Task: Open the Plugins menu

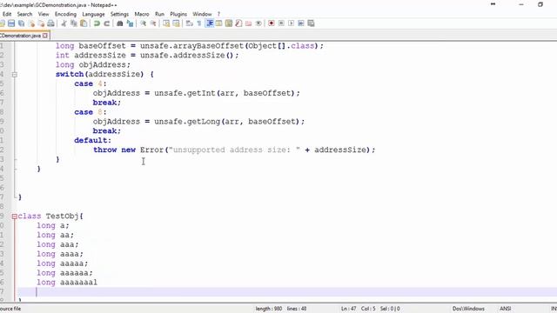Action: pyautogui.click(x=178, y=14)
